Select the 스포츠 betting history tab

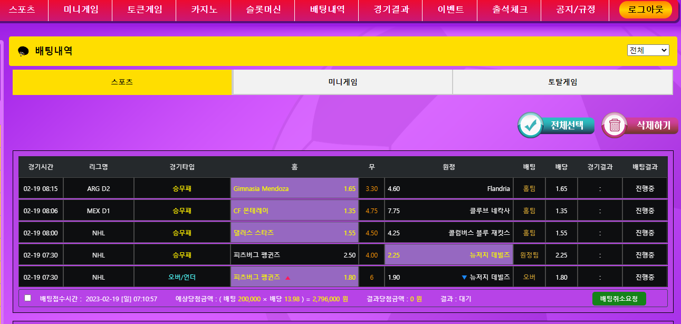[x=122, y=82]
